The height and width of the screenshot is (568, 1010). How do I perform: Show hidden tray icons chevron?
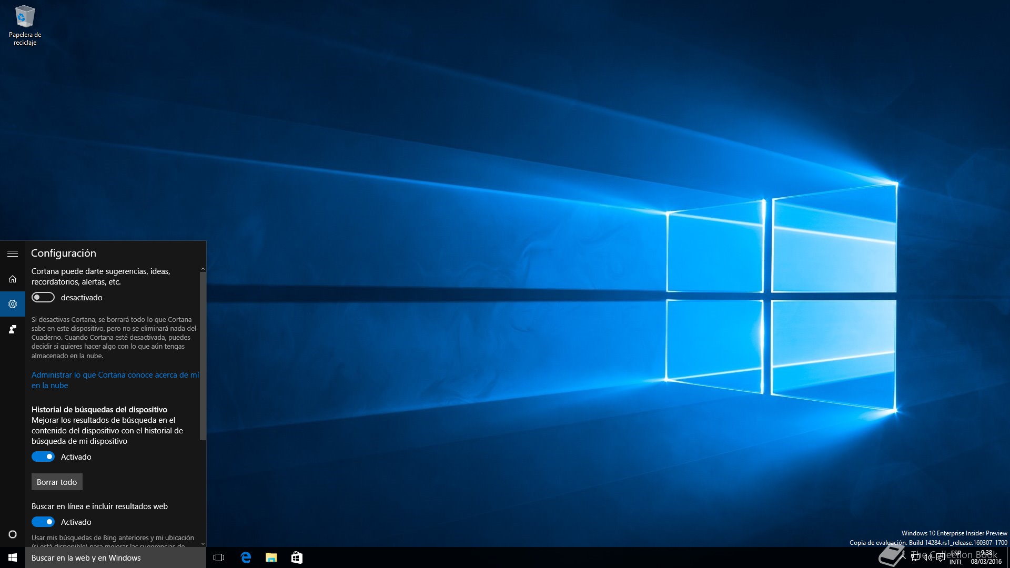coord(903,557)
